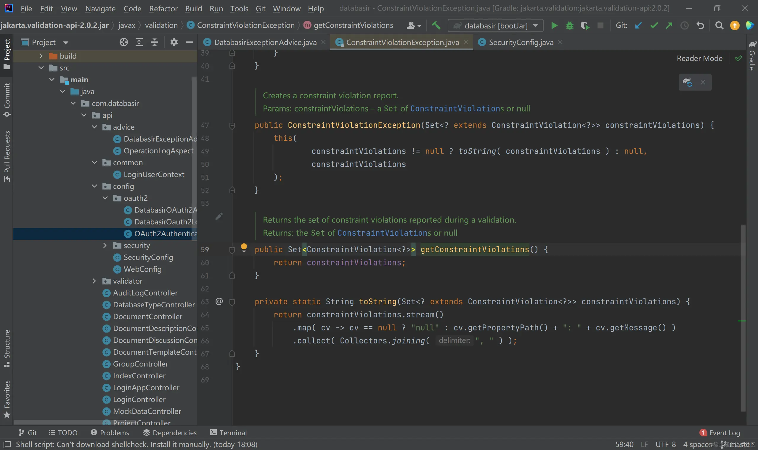The width and height of the screenshot is (758, 450).
Task: Open Project panel settings gear
Action: pos(174,42)
